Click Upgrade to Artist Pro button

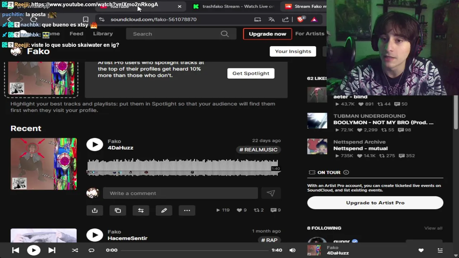coord(375,203)
